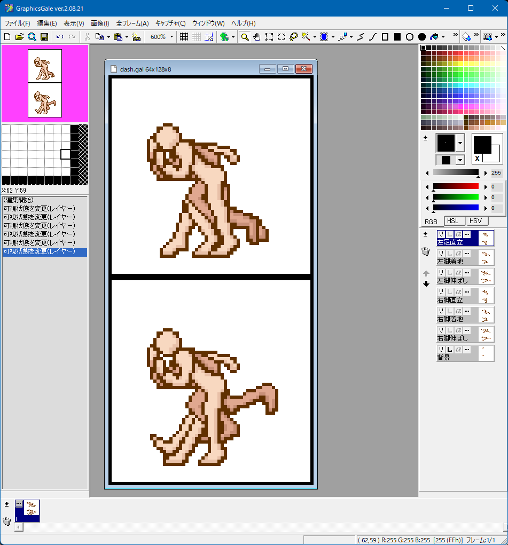Open the 表示(V) menu
The height and width of the screenshot is (545, 508).
pyautogui.click(x=74, y=23)
